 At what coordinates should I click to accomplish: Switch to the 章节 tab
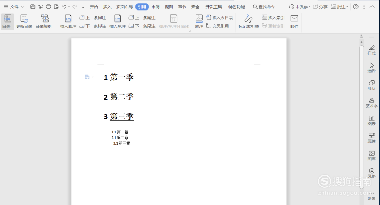coord(182,7)
